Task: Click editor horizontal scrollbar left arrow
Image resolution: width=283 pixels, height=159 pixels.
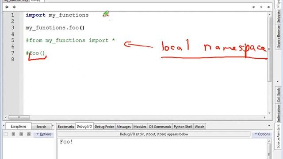Action: pyautogui.click(x=6, y=117)
